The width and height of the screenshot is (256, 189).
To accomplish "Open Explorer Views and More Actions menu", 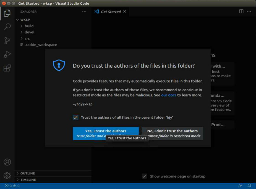I will (x=84, y=11).
